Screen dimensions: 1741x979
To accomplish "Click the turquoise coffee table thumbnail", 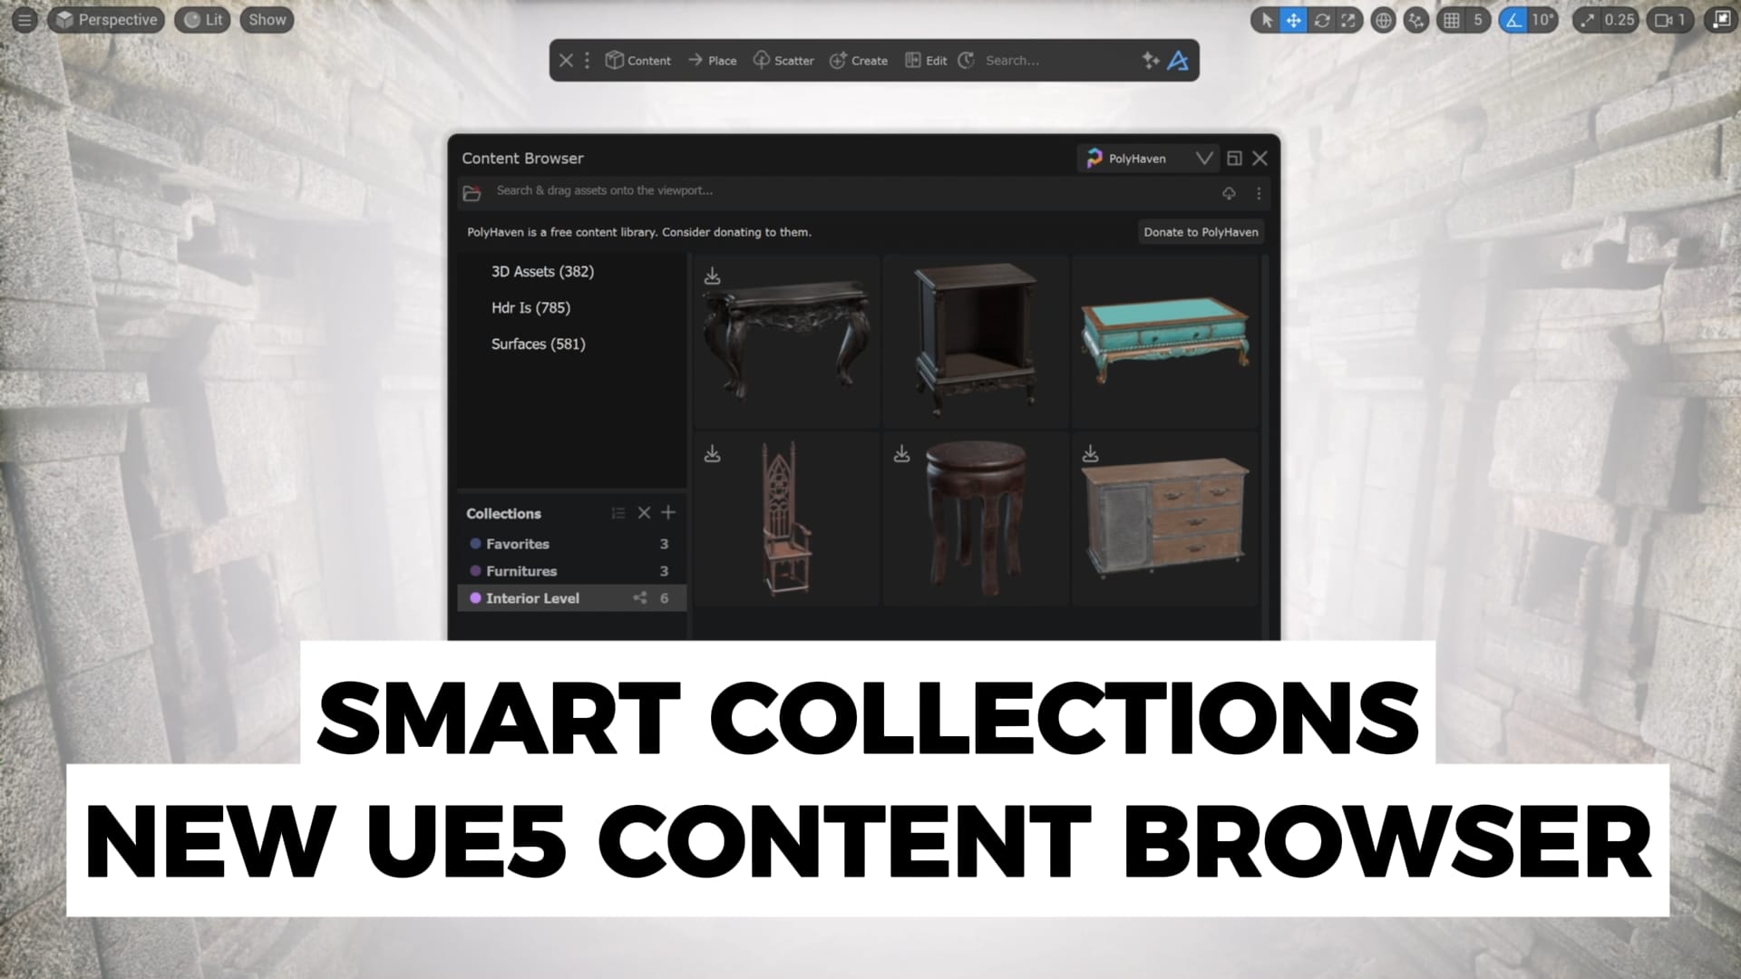I will (x=1165, y=340).
